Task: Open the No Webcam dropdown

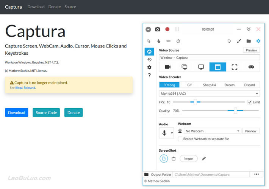Action: pos(213,131)
